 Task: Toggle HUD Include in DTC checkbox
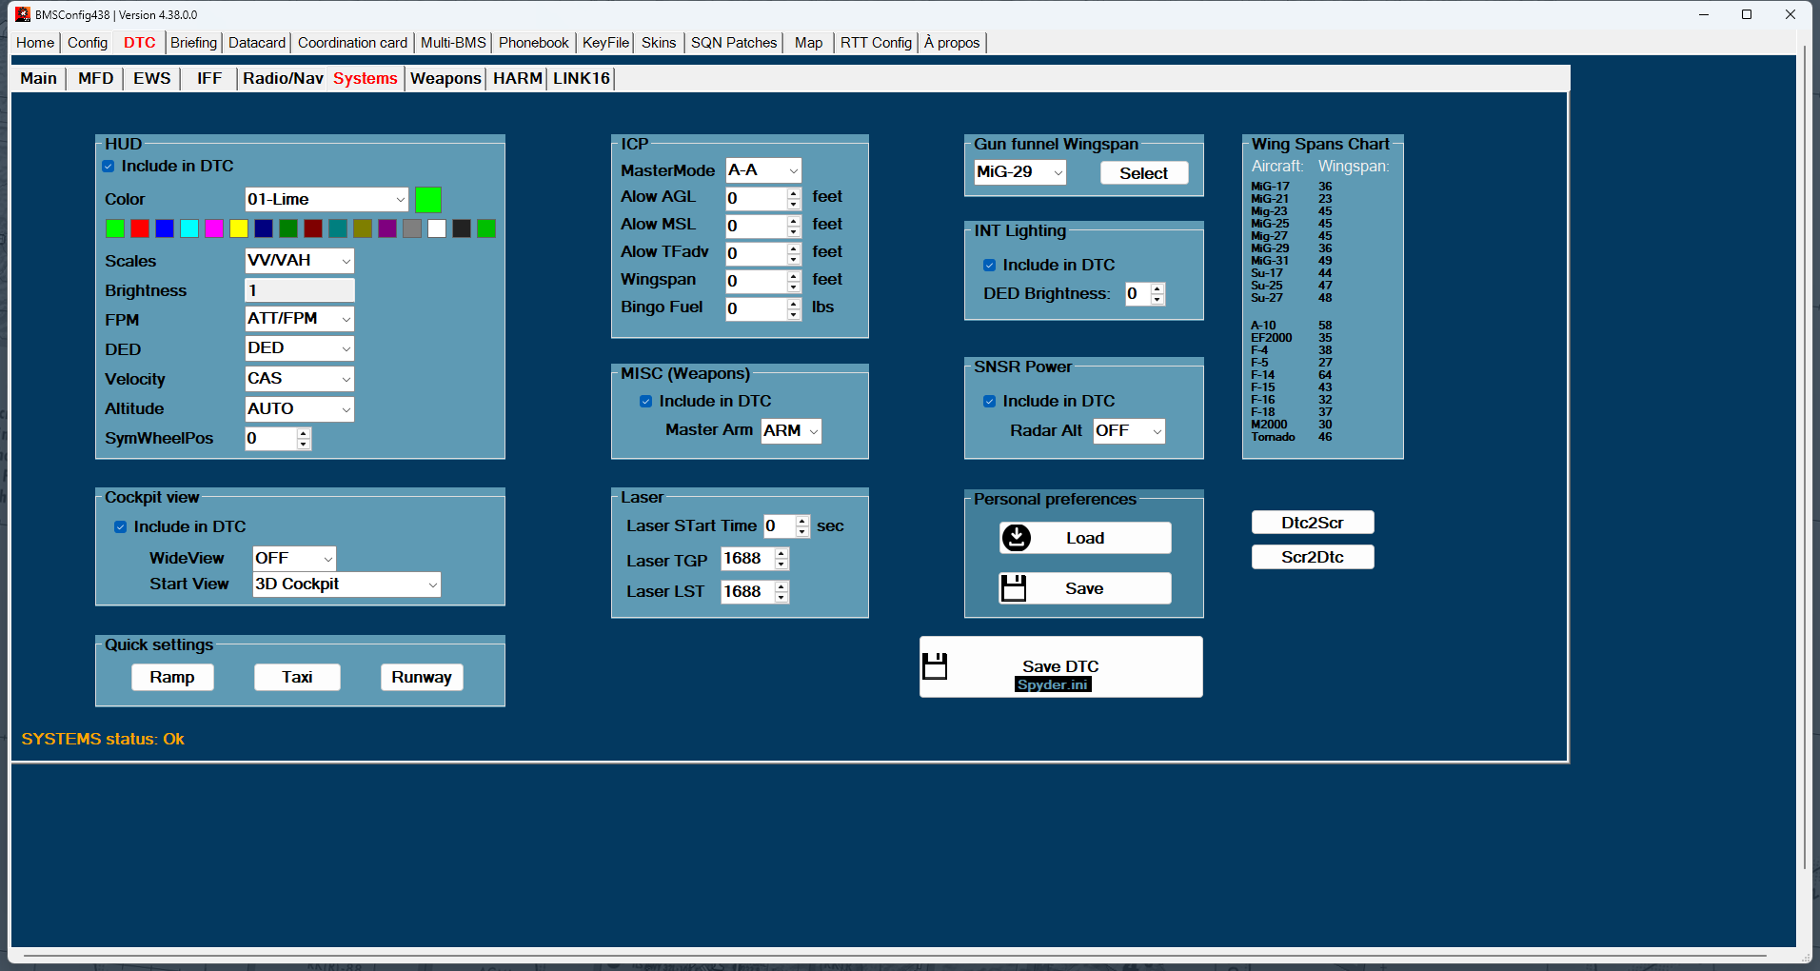click(x=109, y=167)
